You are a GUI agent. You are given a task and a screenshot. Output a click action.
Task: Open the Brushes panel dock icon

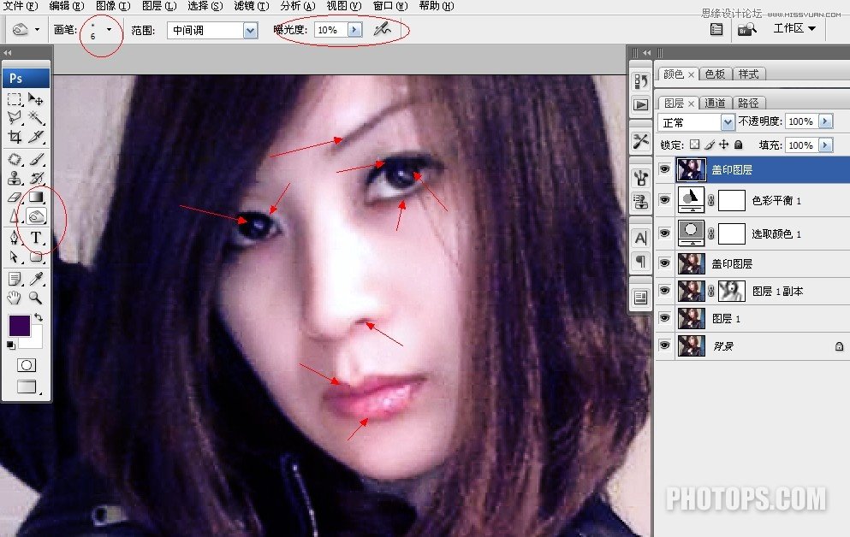tap(641, 178)
